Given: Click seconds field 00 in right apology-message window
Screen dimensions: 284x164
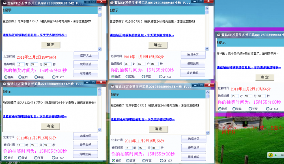Looking at the screenshot, I should pos(261,96).
